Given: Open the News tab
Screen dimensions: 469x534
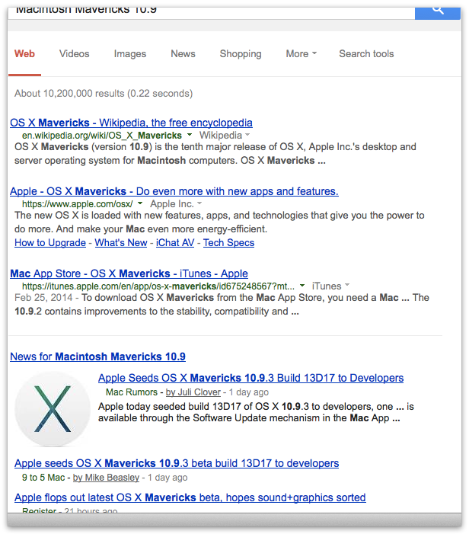Looking at the screenshot, I should click(183, 54).
